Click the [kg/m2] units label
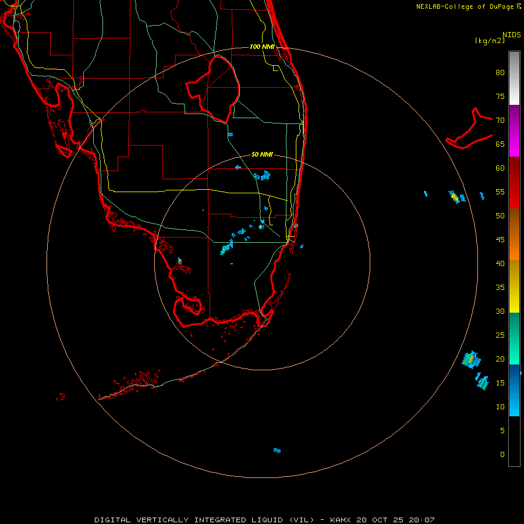 click(490, 41)
